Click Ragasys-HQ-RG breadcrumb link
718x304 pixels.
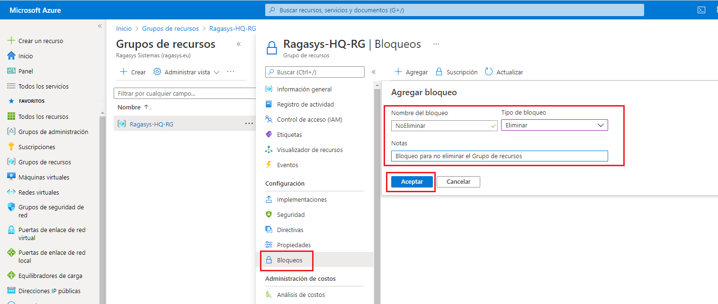233,28
